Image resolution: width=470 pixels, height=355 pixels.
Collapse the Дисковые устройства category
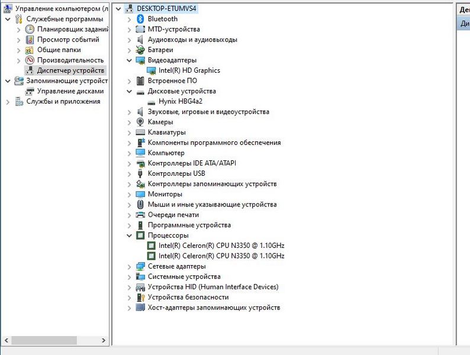(130, 91)
